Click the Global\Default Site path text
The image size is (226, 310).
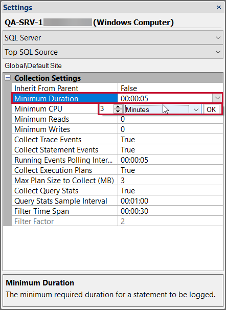33,65
